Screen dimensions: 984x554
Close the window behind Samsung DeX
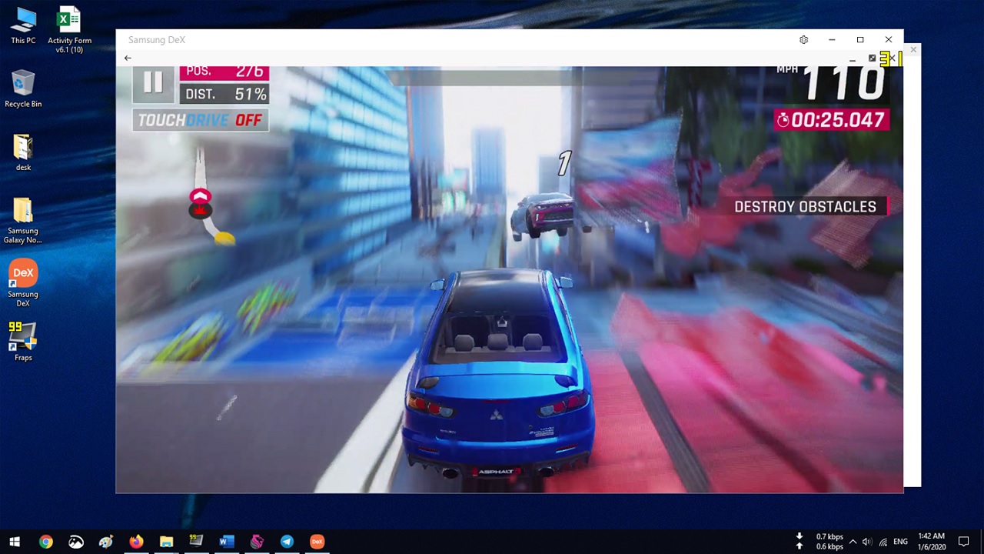point(913,50)
